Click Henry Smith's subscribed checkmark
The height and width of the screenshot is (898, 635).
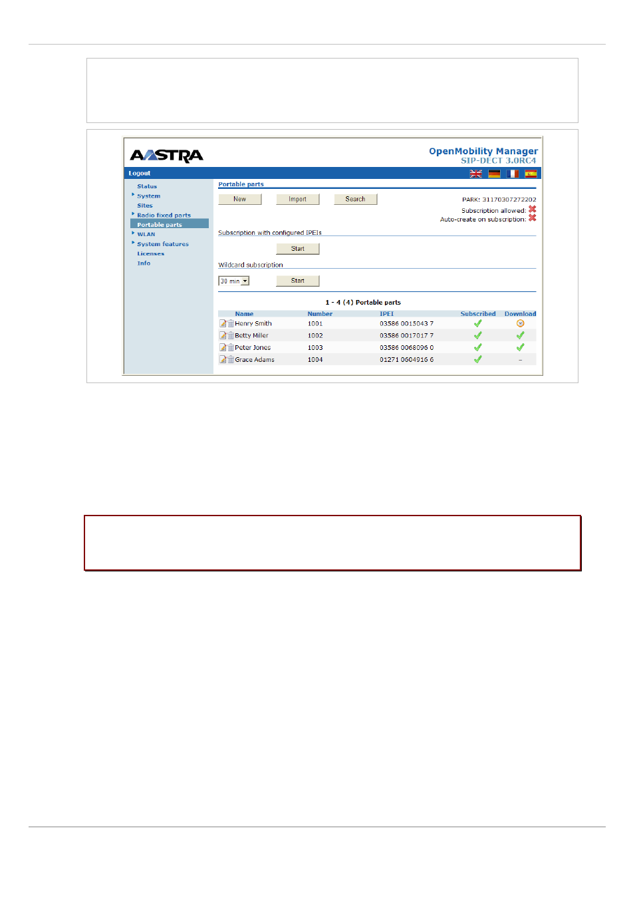click(477, 324)
